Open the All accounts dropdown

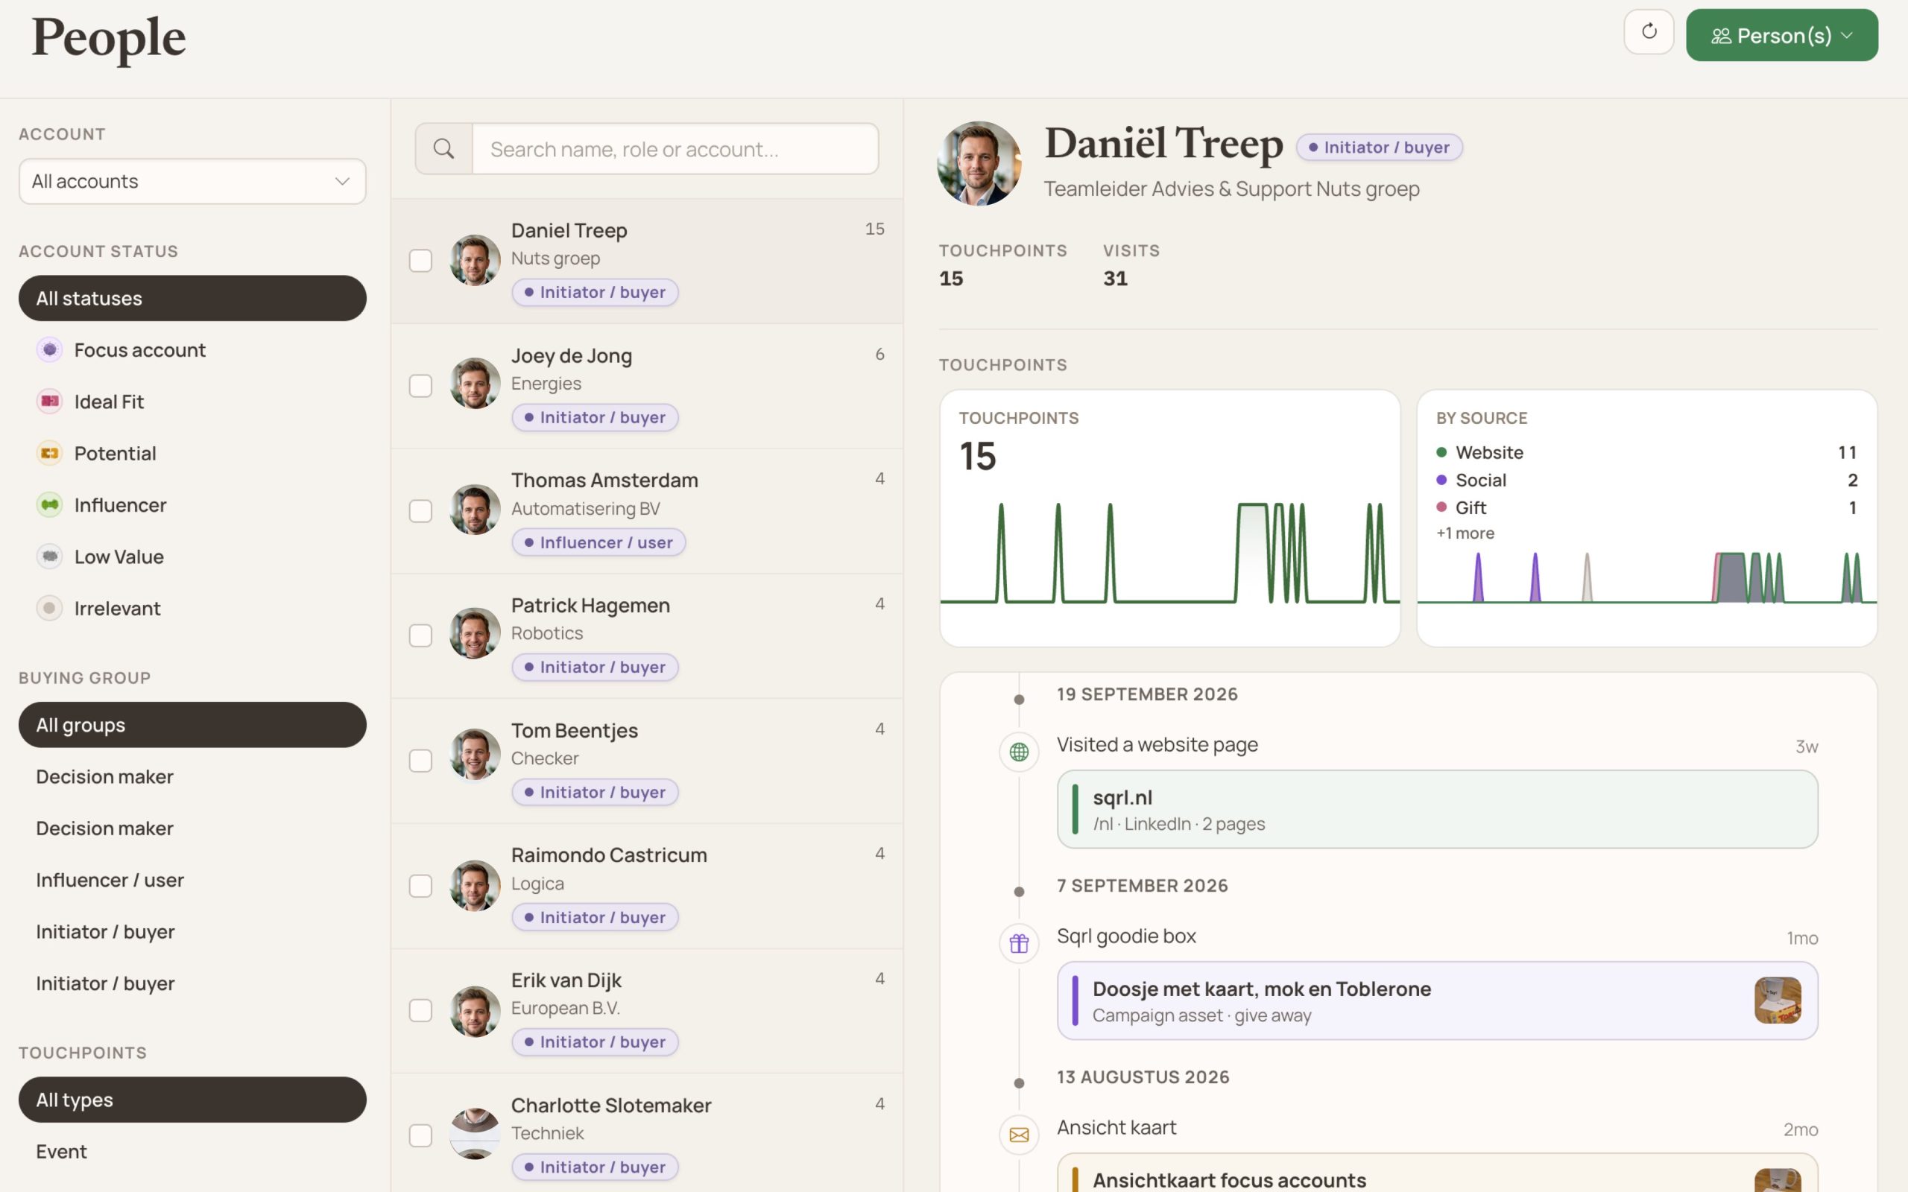[192, 181]
